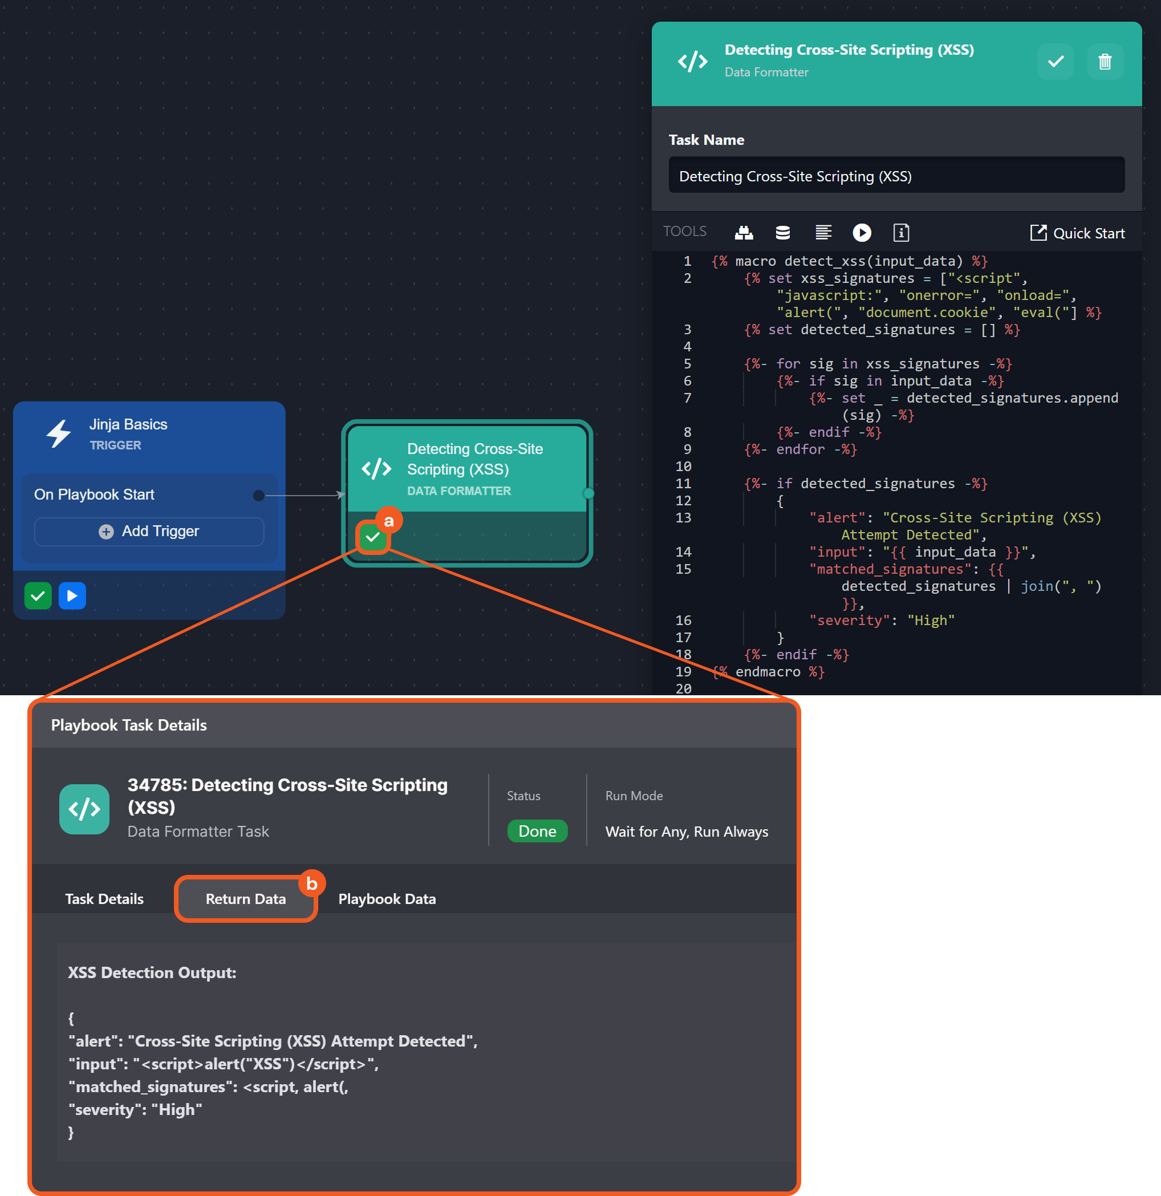Click green checkmark under Jinja Basics trigger

(38, 595)
